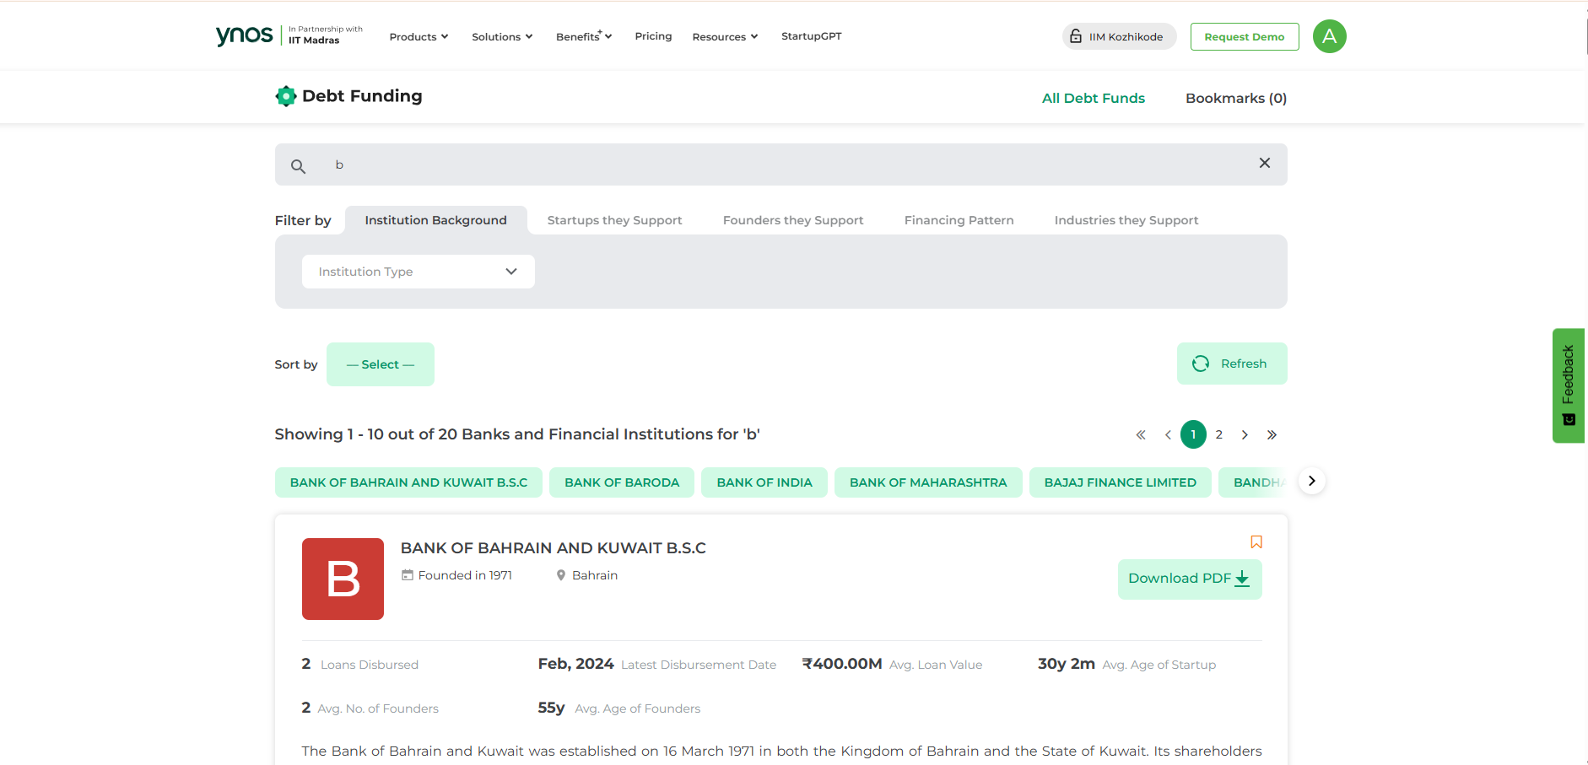Jump to first page of results

tap(1141, 435)
